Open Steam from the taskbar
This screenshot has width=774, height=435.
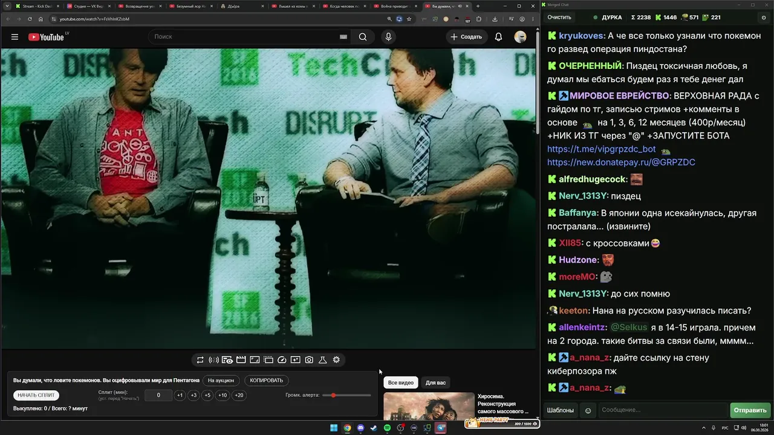click(374, 428)
